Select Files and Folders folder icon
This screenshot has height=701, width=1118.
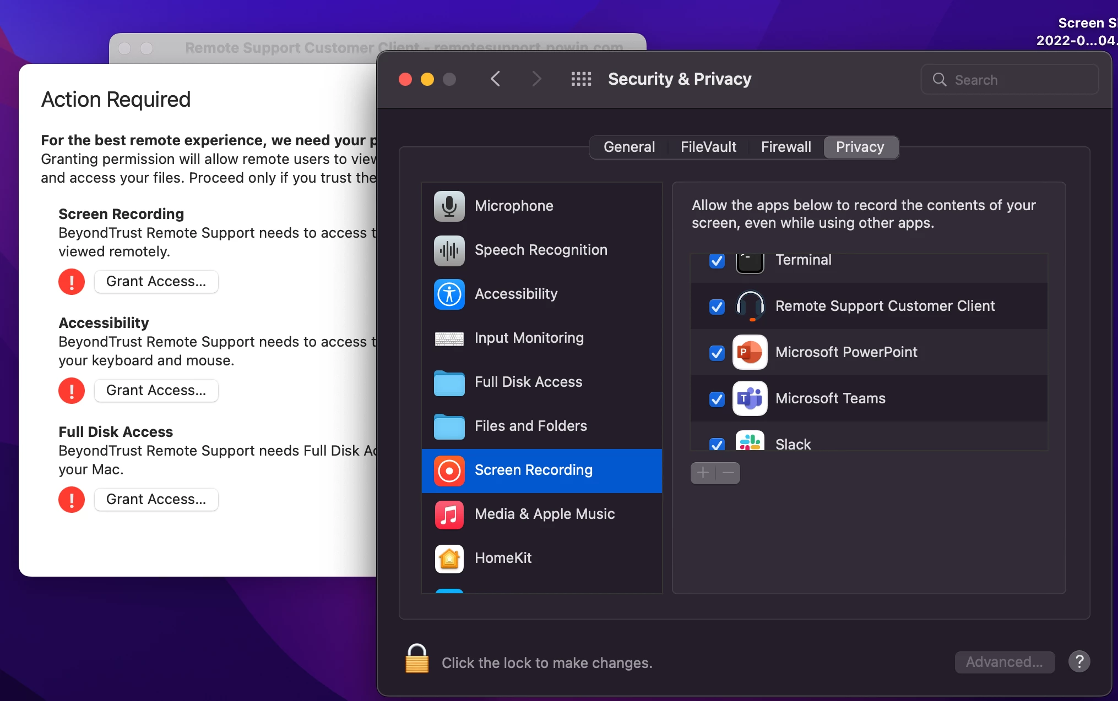click(449, 426)
